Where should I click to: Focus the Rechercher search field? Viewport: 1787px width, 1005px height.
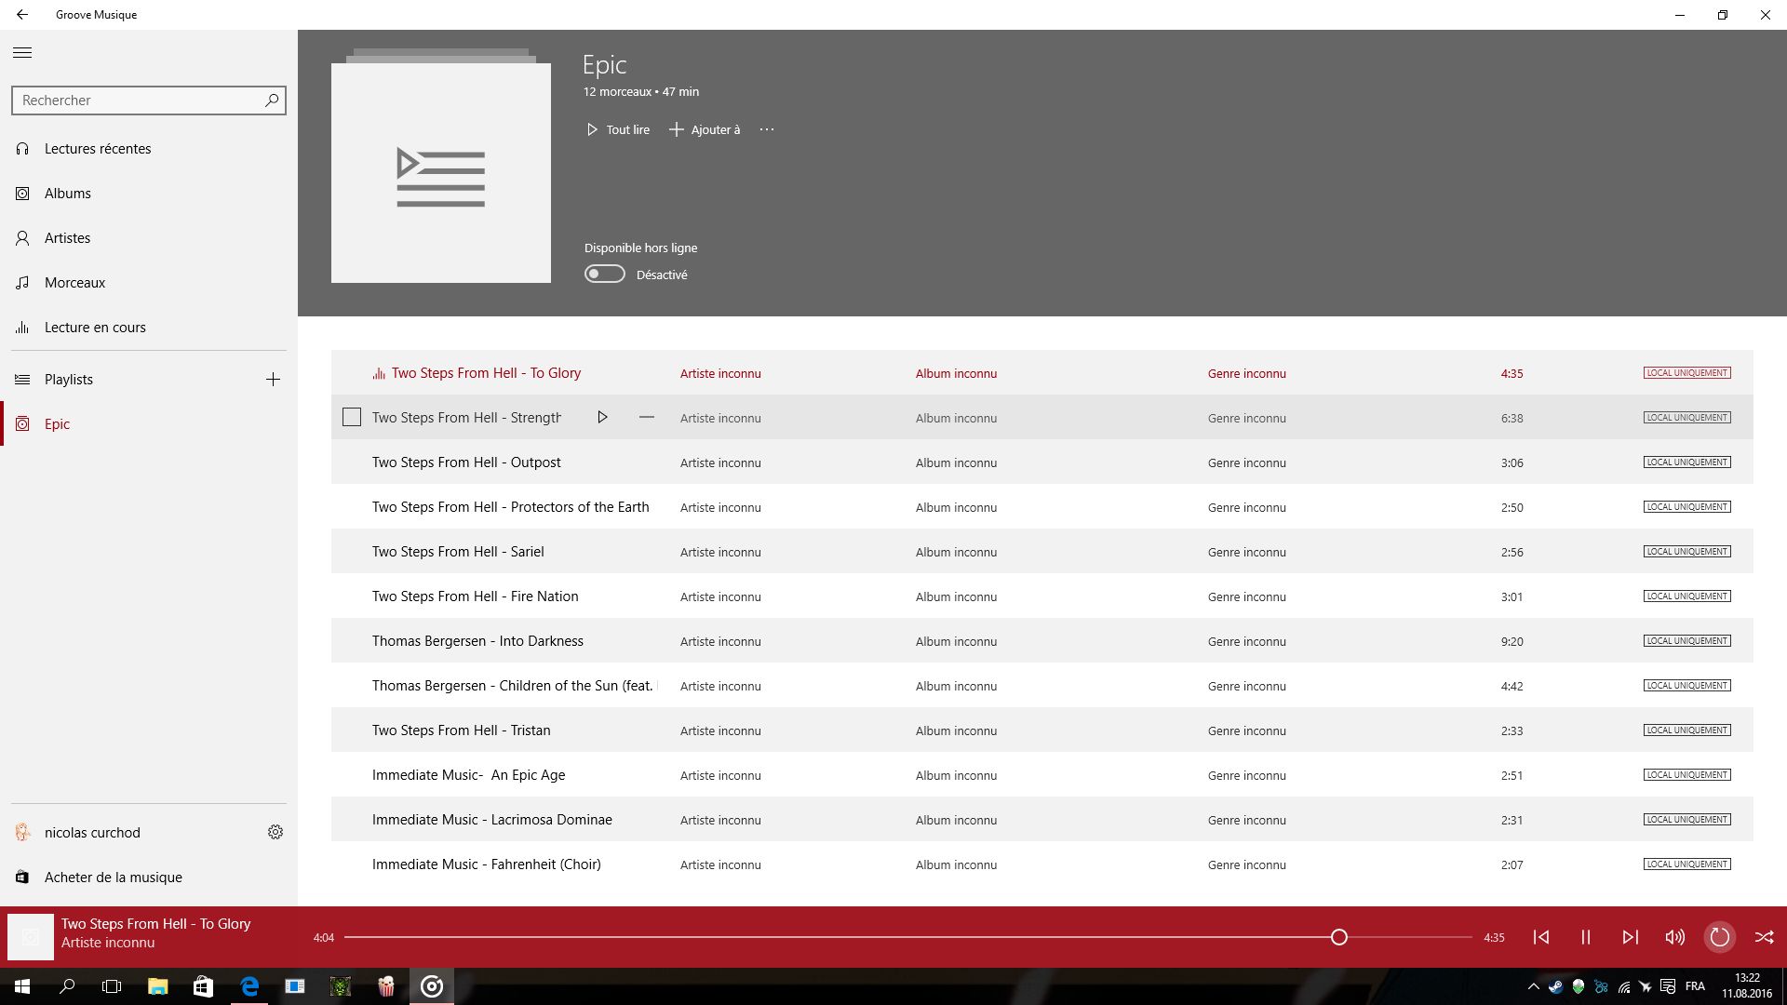coord(149,100)
